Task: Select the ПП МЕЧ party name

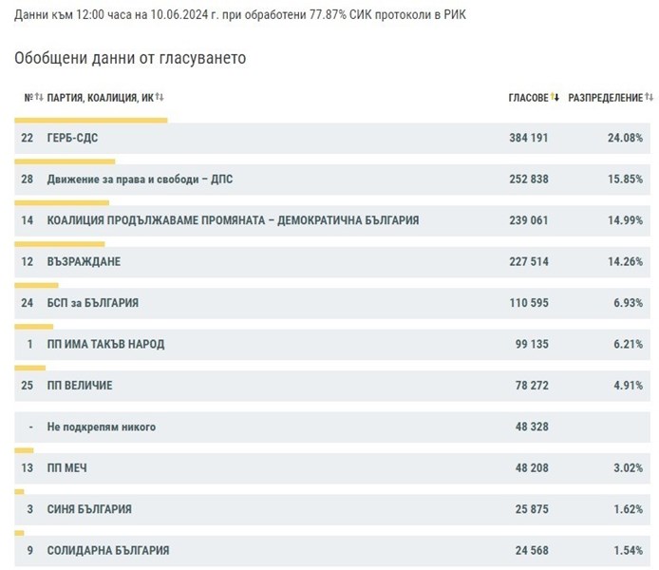Action: 67,468
